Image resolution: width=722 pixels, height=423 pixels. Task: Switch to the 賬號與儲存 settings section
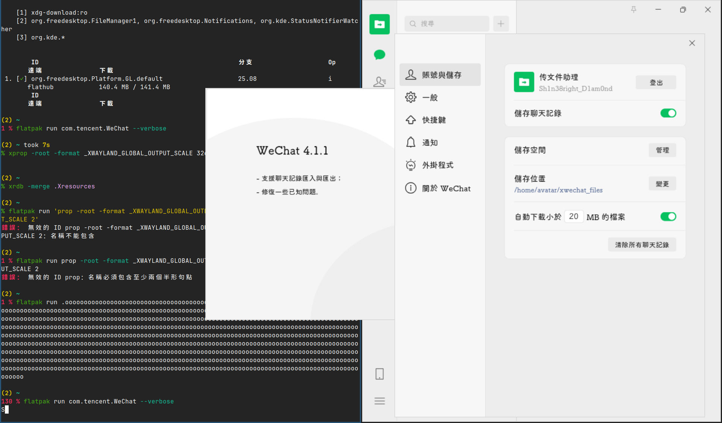point(440,74)
